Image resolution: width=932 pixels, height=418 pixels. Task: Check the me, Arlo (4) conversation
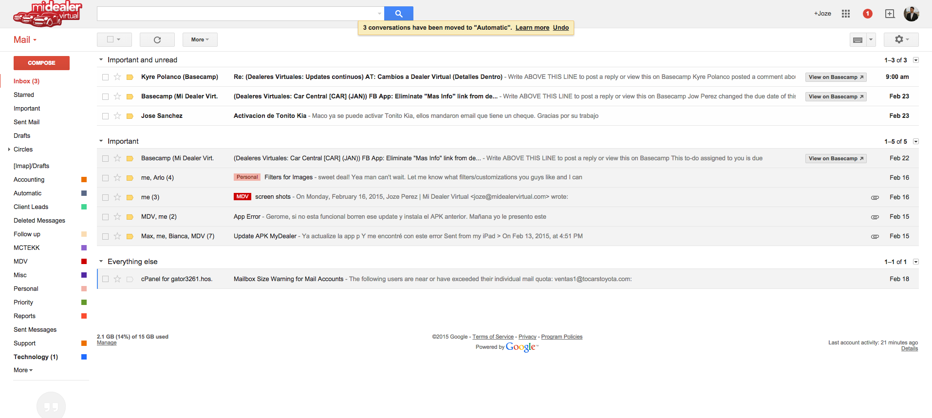[x=105, y=178]
